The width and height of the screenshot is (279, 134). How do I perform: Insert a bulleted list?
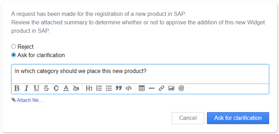109,88
